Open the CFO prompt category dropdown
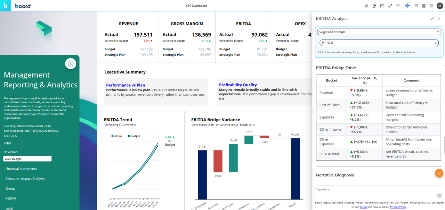445x210 pixels. click(x=379, y=43)
